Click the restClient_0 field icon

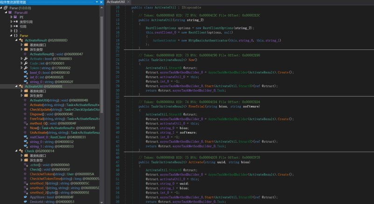26,137
